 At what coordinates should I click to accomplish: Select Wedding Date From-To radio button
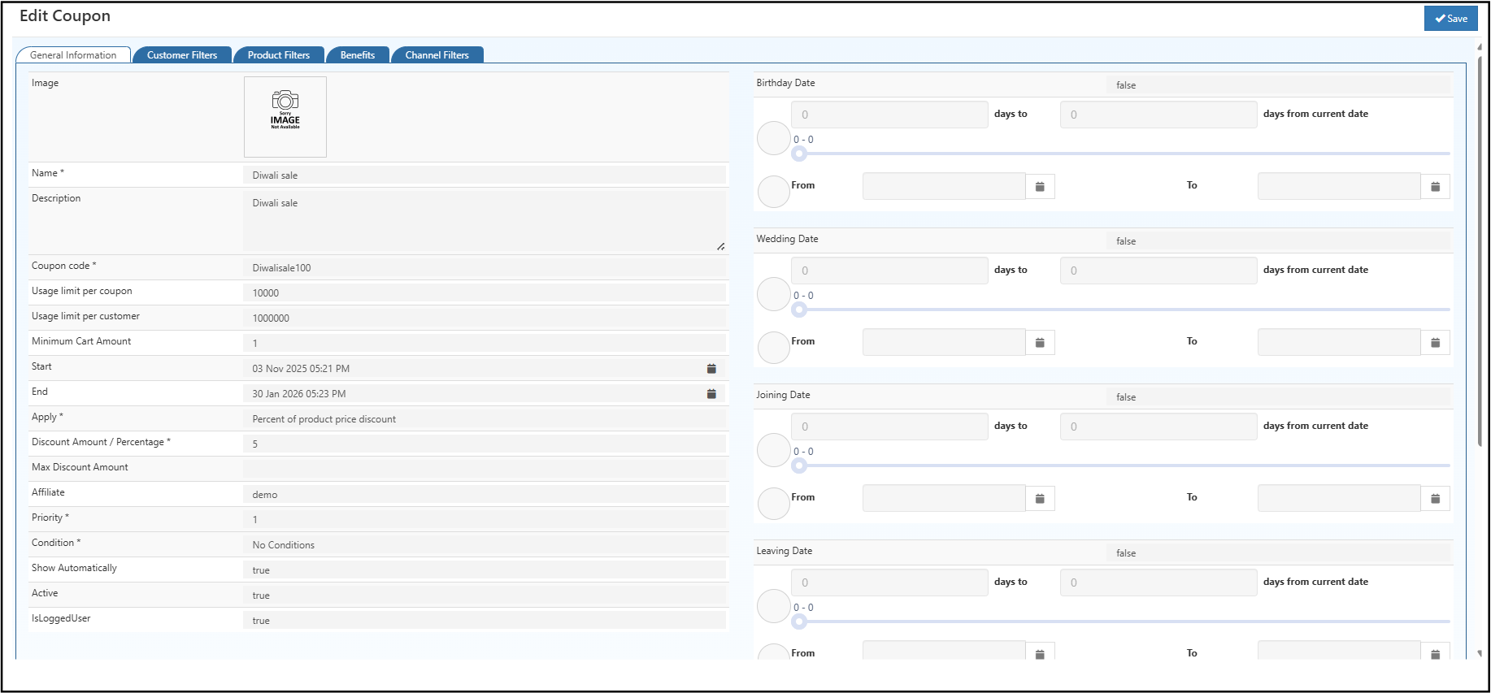[773, 348]
